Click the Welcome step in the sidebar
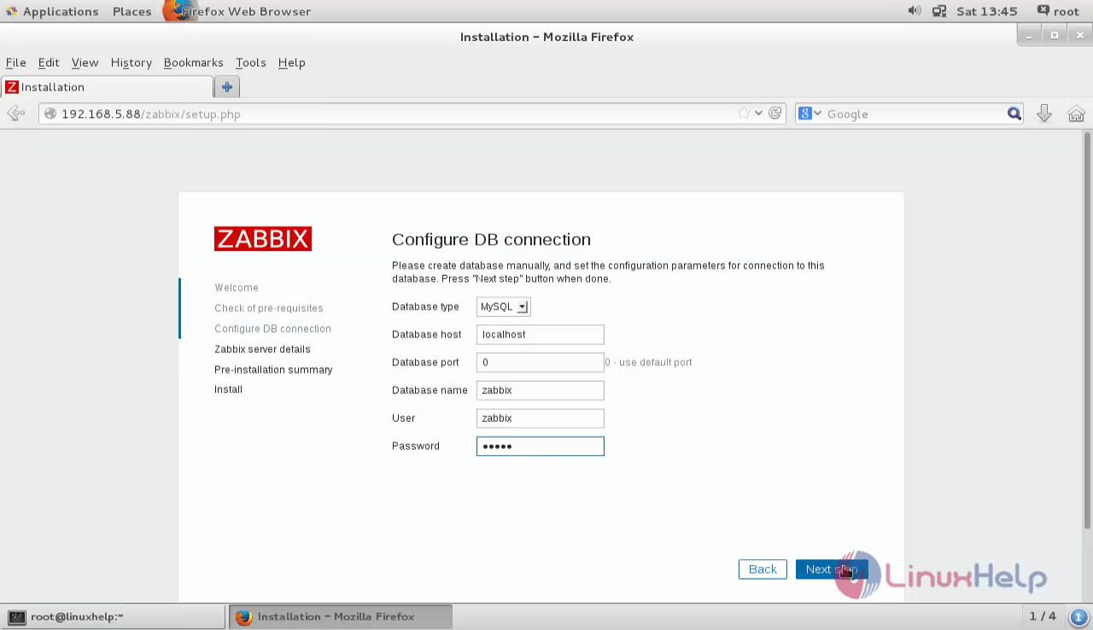The image size is (1093, 630). [237, 288]
